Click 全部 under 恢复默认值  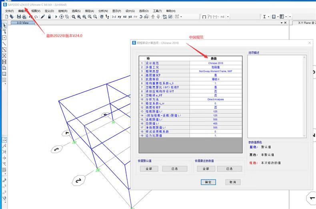(x=149, y=169)
